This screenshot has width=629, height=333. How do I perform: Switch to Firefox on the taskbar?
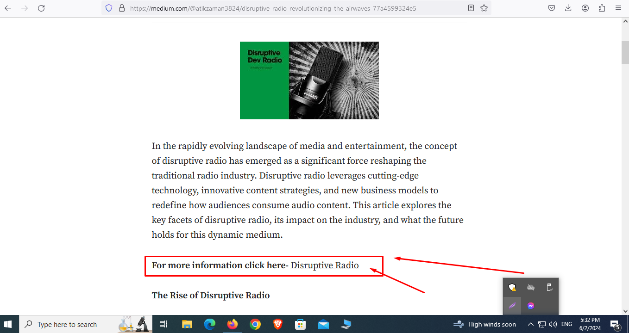coord(232,324)
